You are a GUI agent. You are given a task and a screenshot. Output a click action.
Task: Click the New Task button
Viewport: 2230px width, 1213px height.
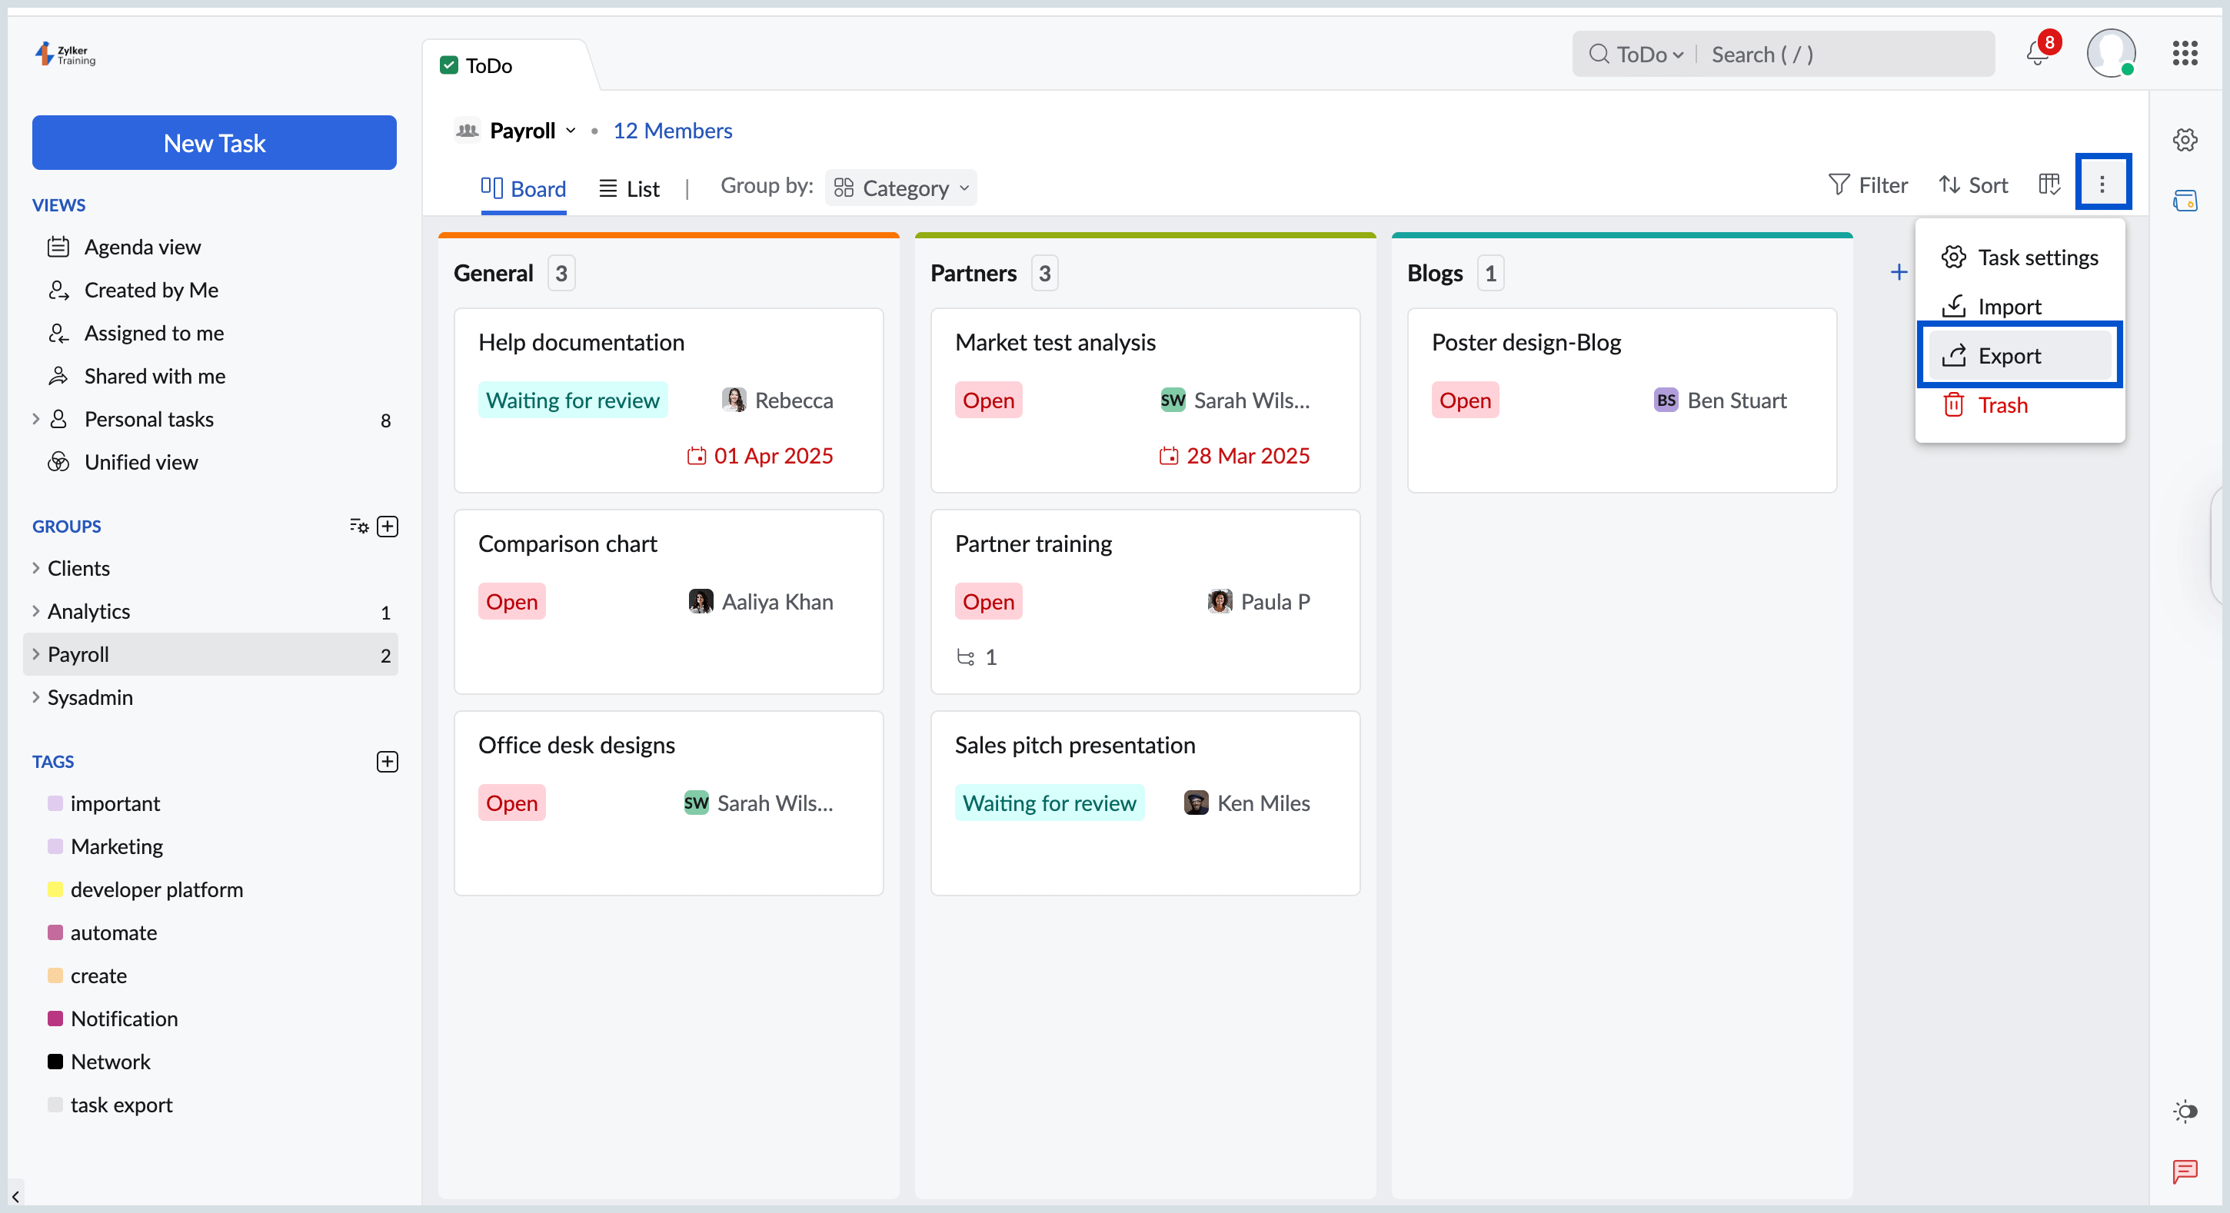point(214,143)
